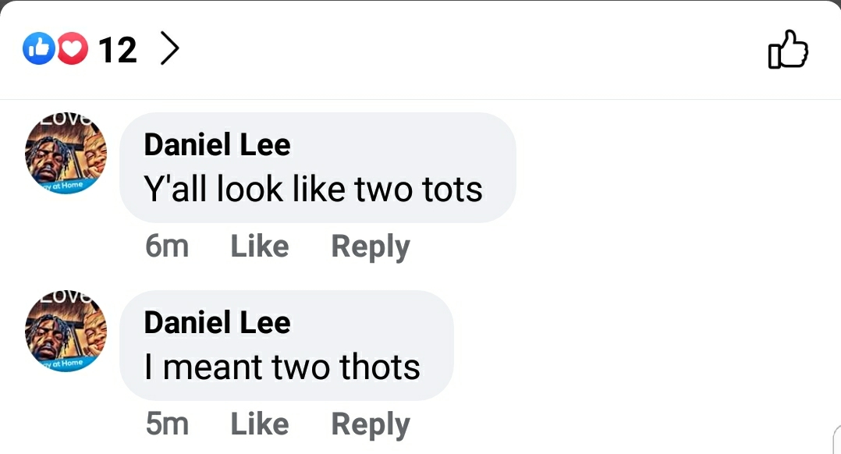Open avatar beside the "two tots" comment
The height and width of the screenshot is (454, 841).
66,154
